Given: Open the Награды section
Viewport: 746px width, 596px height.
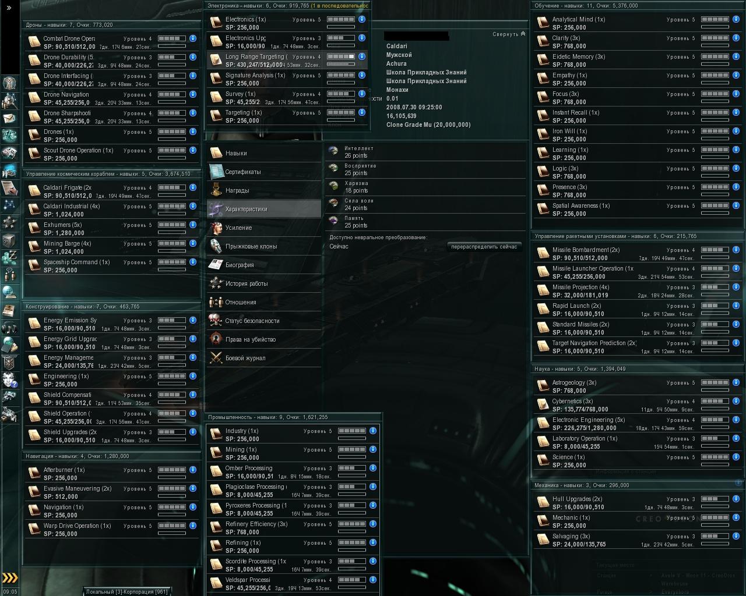Looking at the screenshot, I should click(x=264, y=190).
